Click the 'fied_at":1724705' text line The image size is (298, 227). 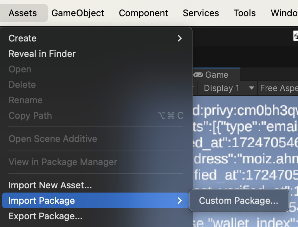click(245, 175)
